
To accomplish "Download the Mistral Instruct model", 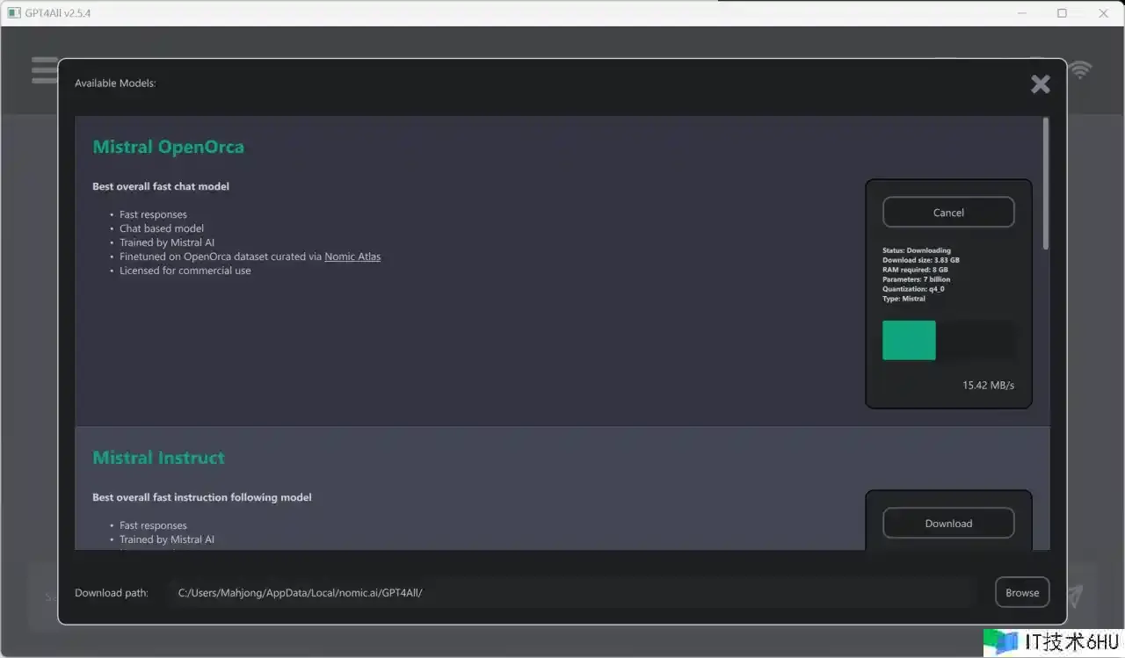I will (948, 524).
